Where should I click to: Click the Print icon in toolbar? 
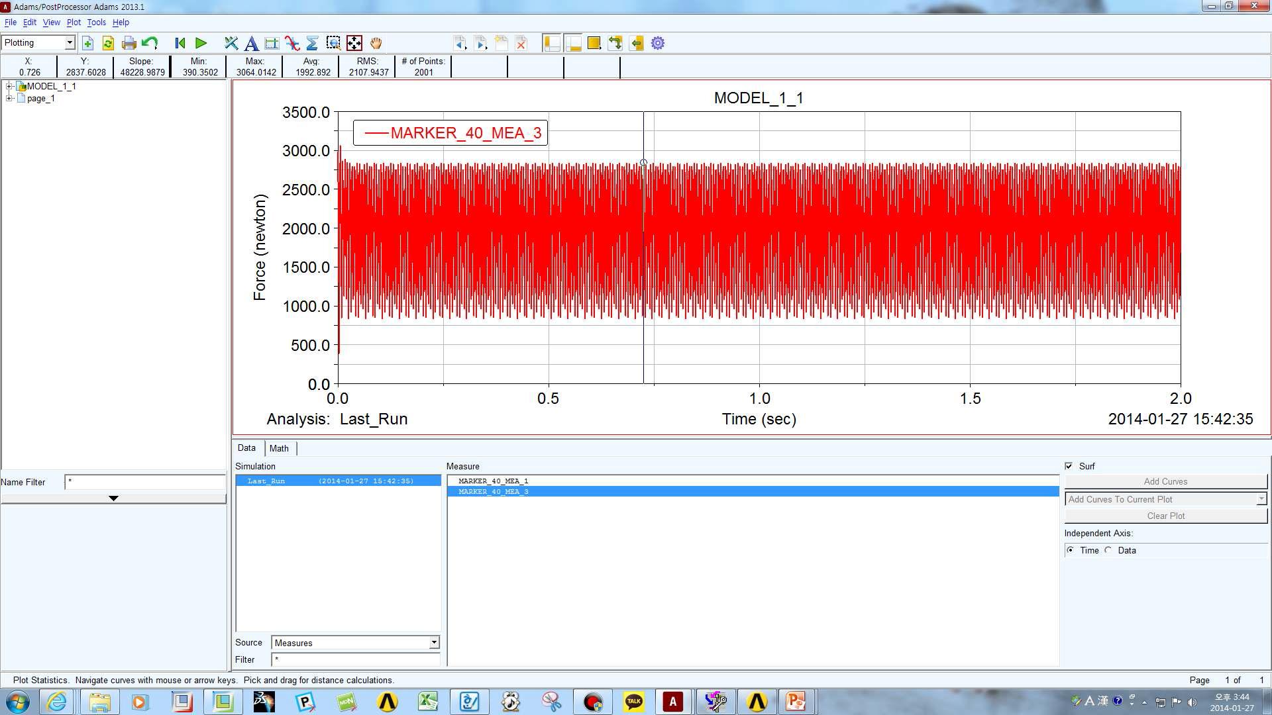(129, 44)
